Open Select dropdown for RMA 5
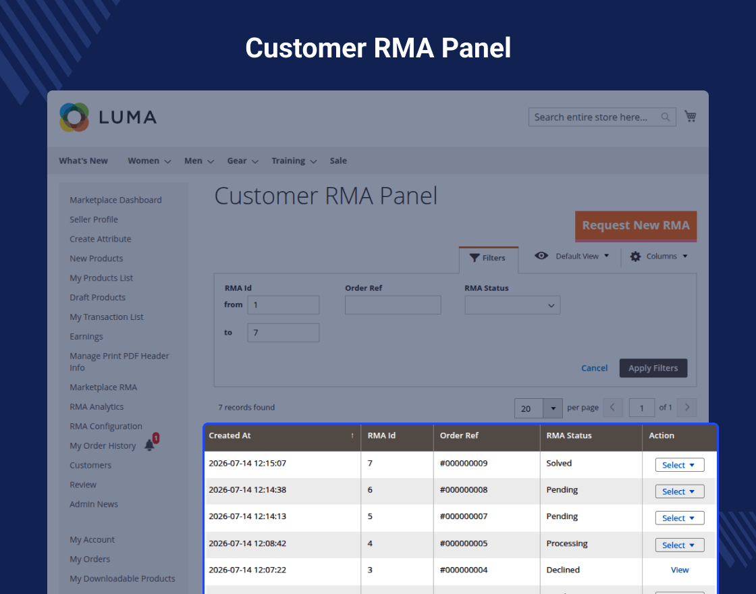Viewport: 756px width, 594px height. (679, 518)
